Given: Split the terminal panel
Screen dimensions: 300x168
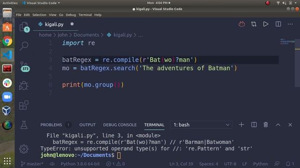Looking at the screenshot, I should point(254,125).
